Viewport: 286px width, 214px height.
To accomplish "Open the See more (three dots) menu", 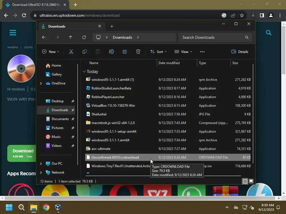I will tap(202, 52).
